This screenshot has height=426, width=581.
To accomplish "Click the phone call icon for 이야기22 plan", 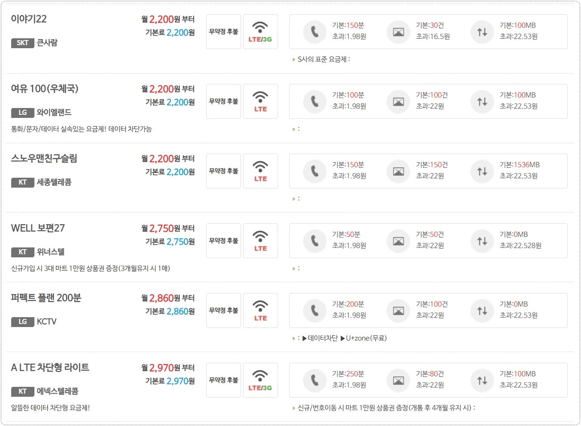I will pyautogui.click(x=315, y=31).
